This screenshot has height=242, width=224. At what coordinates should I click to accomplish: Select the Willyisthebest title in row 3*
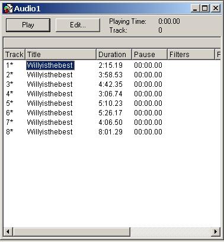pyautogui.click(x=50, y=84)
